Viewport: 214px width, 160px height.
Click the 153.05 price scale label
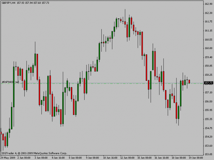tap(209, 155)
